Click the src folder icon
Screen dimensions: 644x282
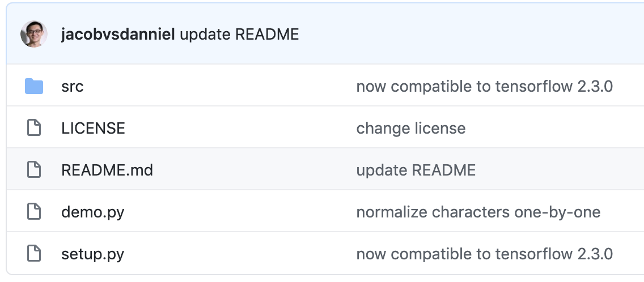34,87
